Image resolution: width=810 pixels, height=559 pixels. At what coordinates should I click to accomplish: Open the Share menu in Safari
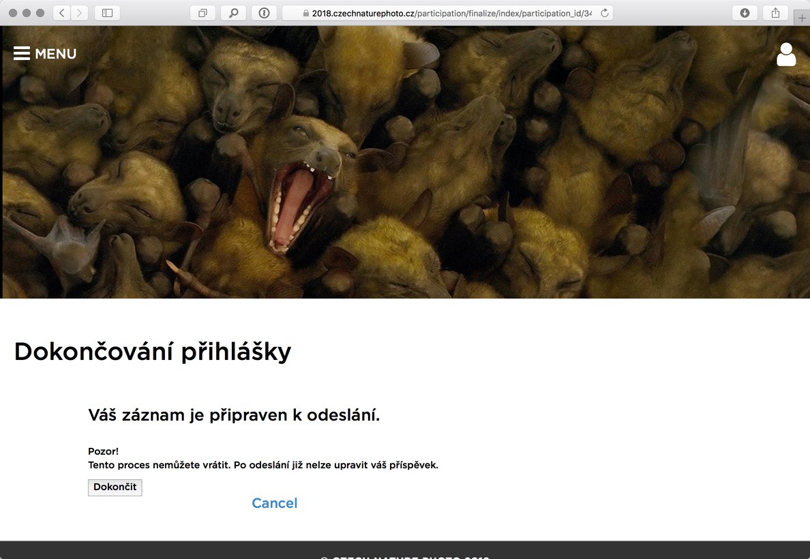click(x=775, y=13)
